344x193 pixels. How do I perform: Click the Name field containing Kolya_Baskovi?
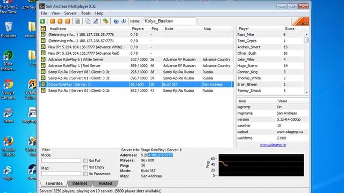click(x=169, y=21)
